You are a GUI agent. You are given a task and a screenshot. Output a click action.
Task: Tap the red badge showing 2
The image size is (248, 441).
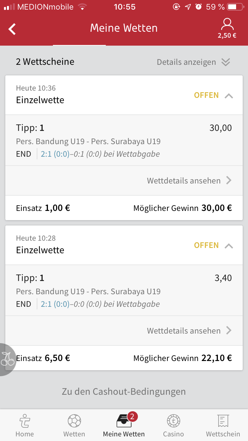point(132,417)
